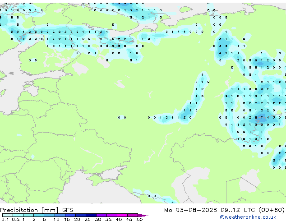
Task: Select the legend swatch for 10–15 mm
Action: click(60, 215)
